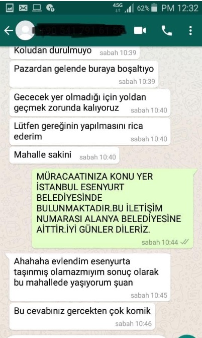Viewport: 202px width, 338px height.
Task: Select the green Alanya Belediyesi reply message
Action: [x=115, y=208]
